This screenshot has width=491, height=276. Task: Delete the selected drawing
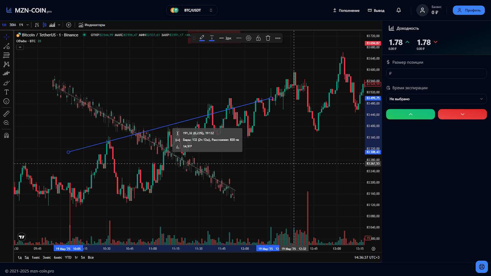click(268, 38)
